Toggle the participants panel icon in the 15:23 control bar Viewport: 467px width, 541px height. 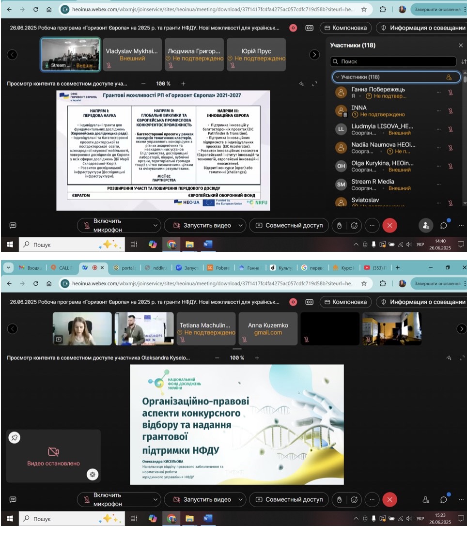click(426, 500)
